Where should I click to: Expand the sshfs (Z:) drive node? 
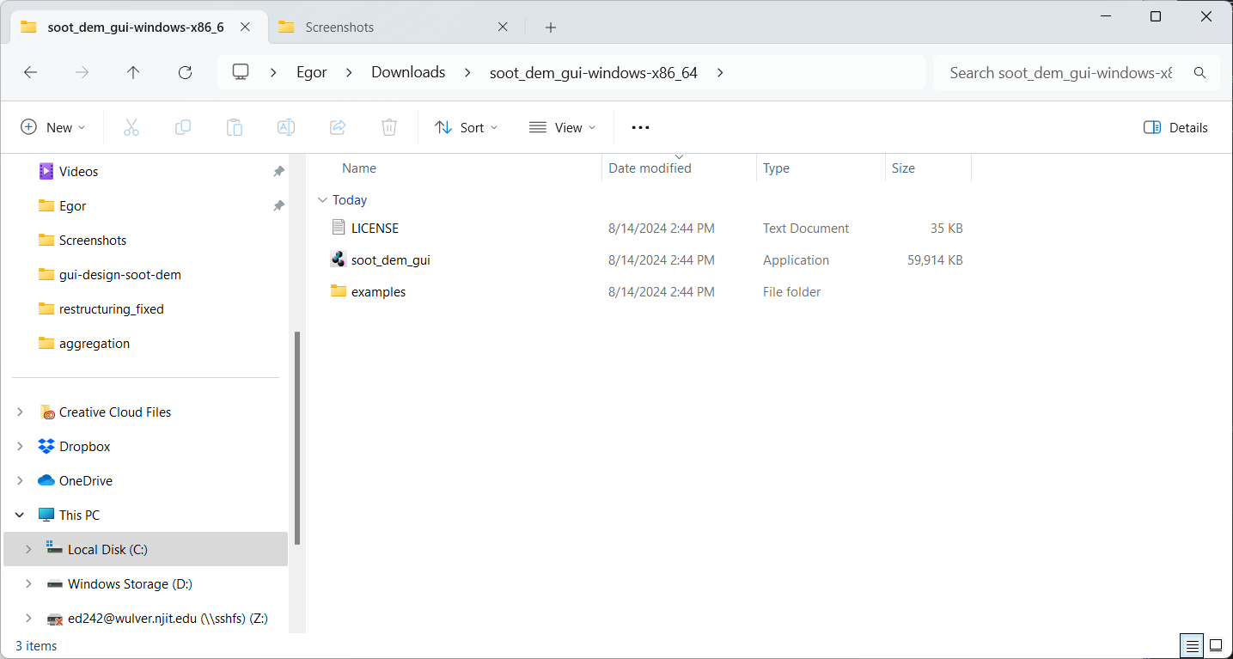(x=28, y=618)
